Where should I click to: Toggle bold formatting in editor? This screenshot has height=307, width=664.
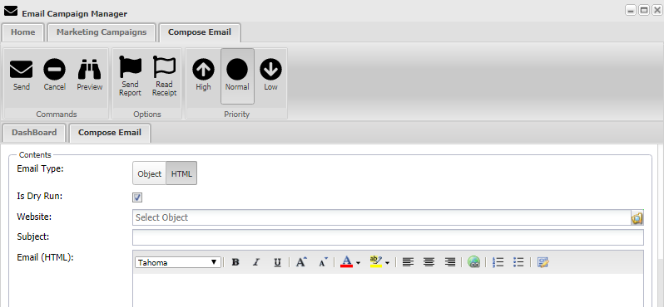coord(235,262)
